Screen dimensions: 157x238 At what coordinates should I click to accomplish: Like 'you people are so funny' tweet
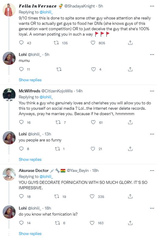[93, 149]
